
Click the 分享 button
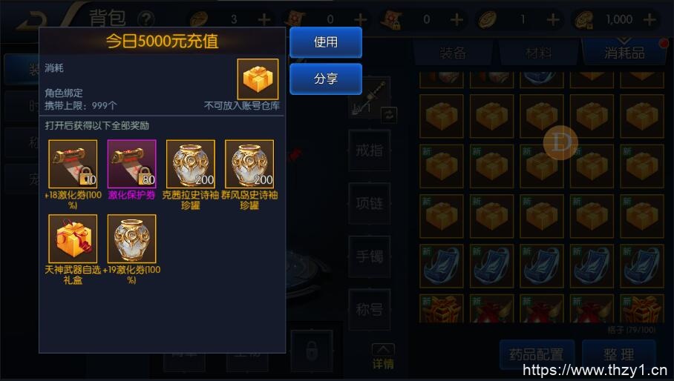[x=326, y=79]
